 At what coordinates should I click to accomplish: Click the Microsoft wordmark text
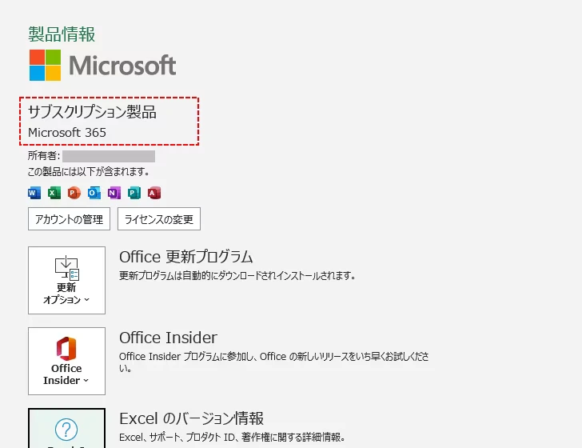[122, 66]
